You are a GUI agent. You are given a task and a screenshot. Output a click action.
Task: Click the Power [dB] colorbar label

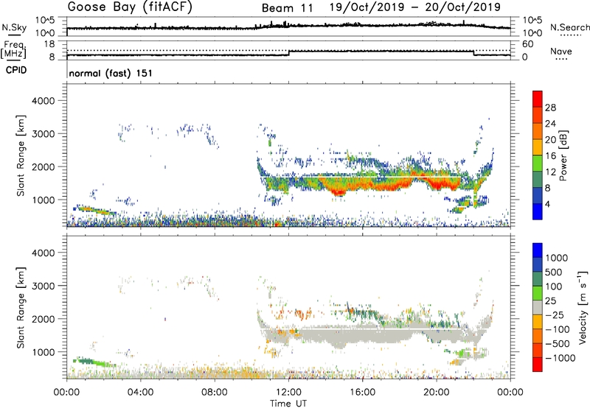click(x=563, y=155)
